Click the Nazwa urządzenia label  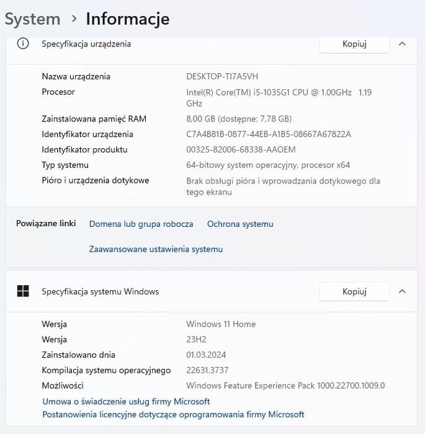click(76, 76)
